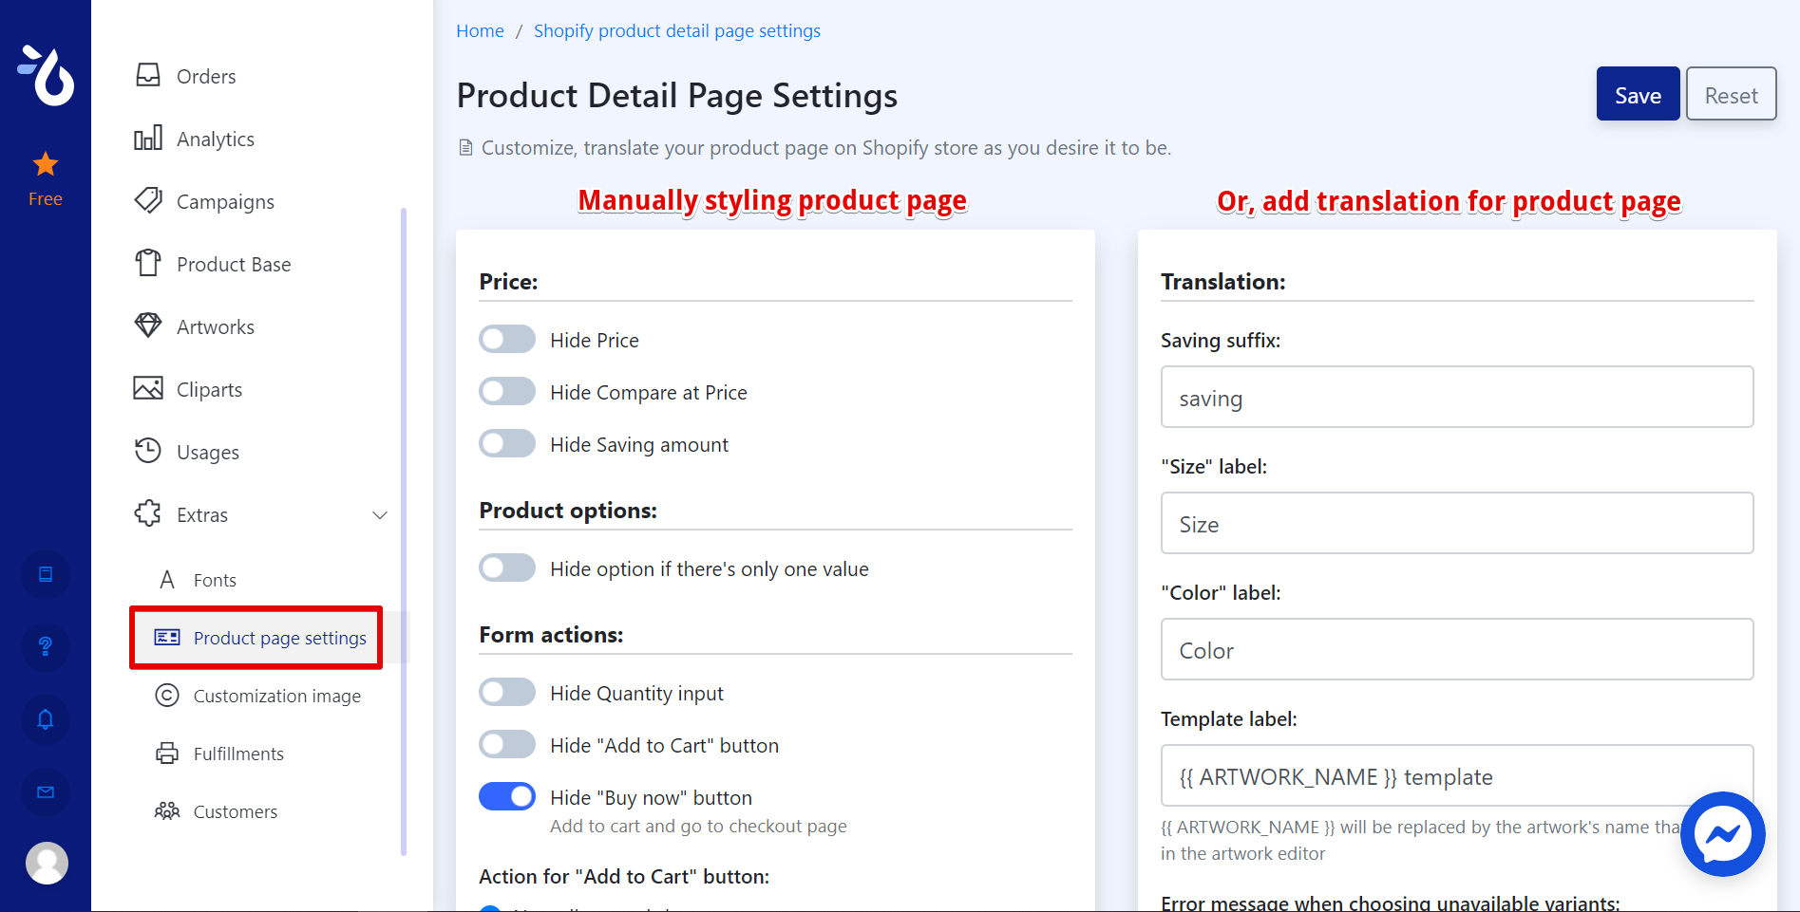
Task: Go to Customization image submenu item
Action: [276, 697]
